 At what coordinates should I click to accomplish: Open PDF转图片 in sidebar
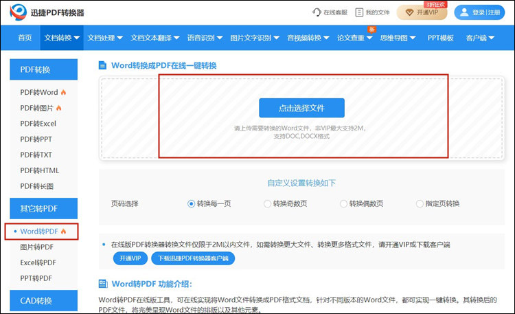coord(37,108)
